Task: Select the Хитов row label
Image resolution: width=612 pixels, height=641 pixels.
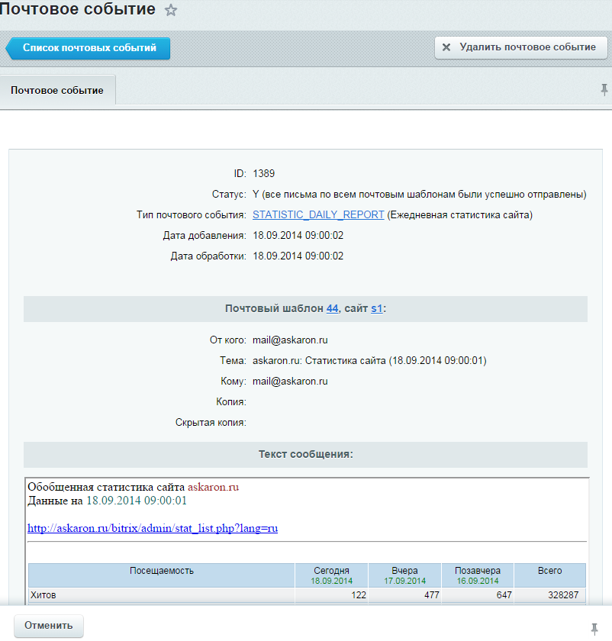Action: point(43,595)
